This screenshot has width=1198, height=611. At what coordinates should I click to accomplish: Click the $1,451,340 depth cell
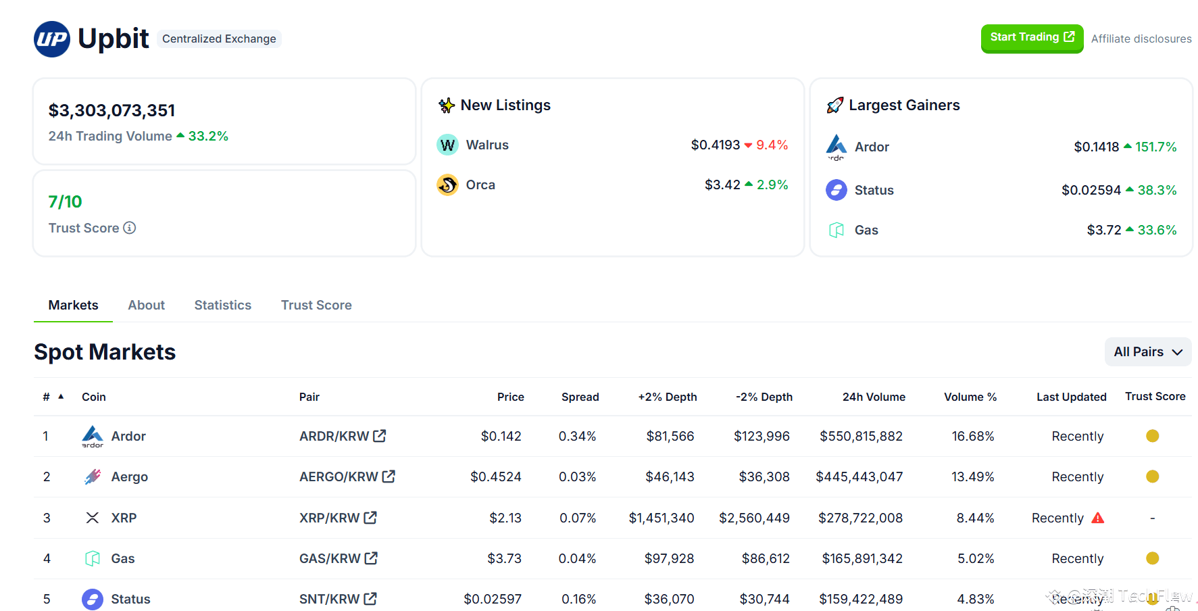pyautogui.click(x=662, y=518)
